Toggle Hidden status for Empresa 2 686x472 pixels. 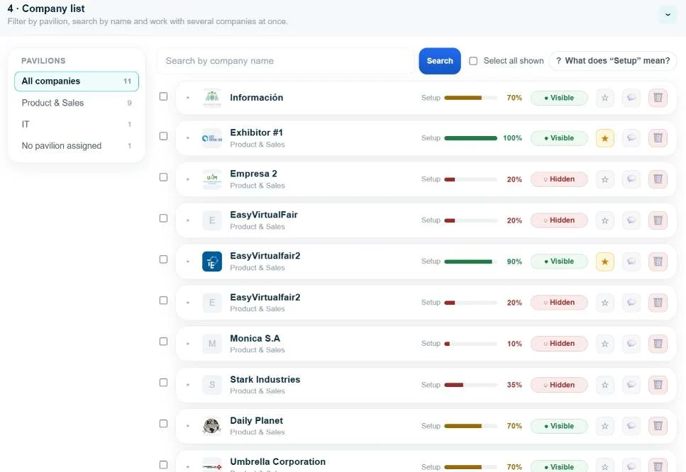click(x=559, y=179)
